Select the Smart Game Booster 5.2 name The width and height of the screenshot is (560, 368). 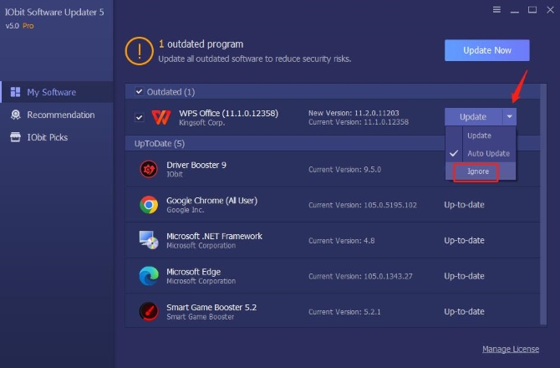[211, 307]
